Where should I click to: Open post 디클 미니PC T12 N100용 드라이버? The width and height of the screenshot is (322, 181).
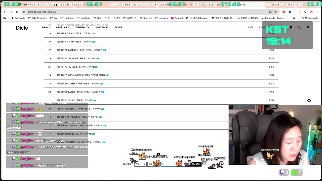pyautogui.click(x=76, y=58)
